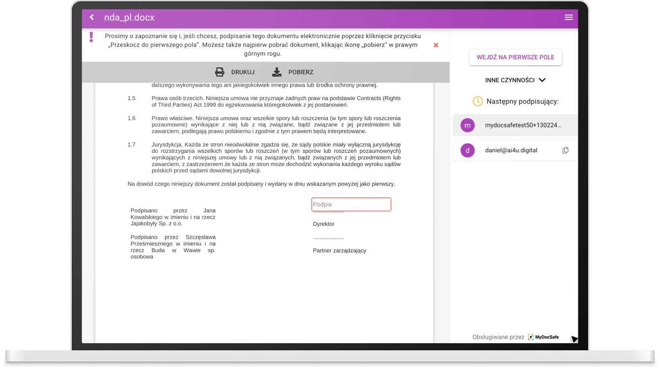The image size is (660, 368).
Task: Expand the chevron beside INNE CZYNNOŚCI
Action: tap(542, 80)
